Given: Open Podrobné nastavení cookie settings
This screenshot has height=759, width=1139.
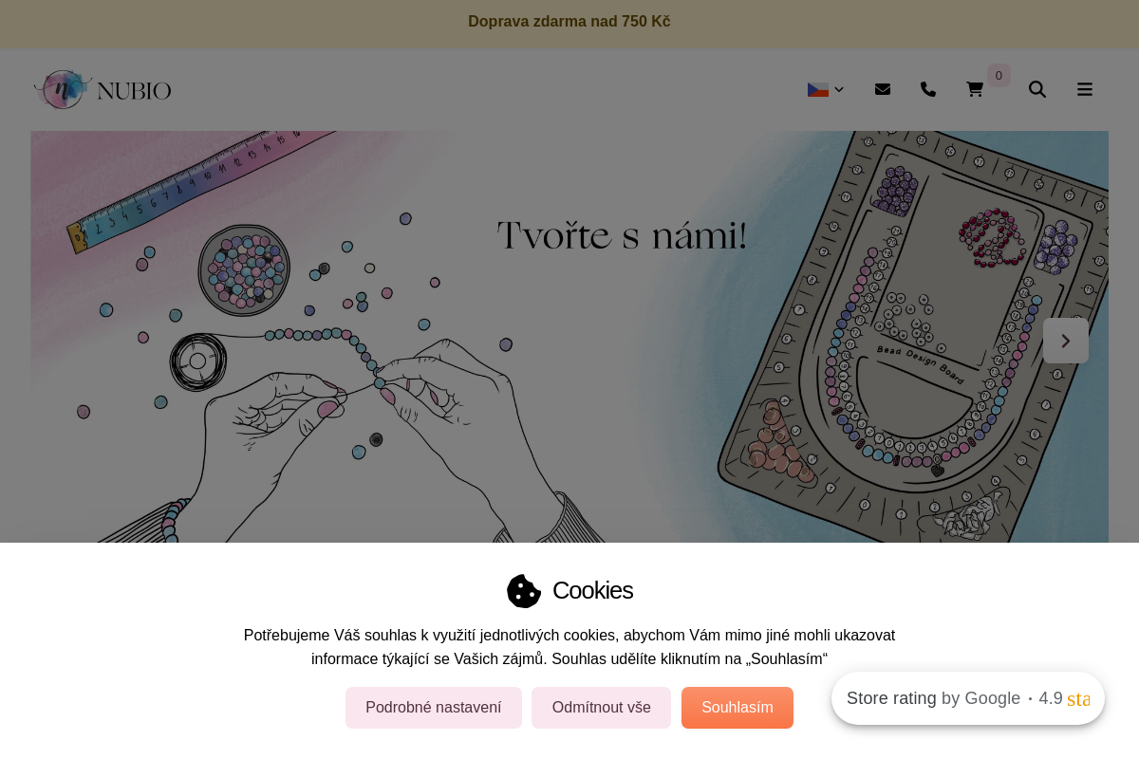Looking at the screenshot, I should (x=434, y=708).
